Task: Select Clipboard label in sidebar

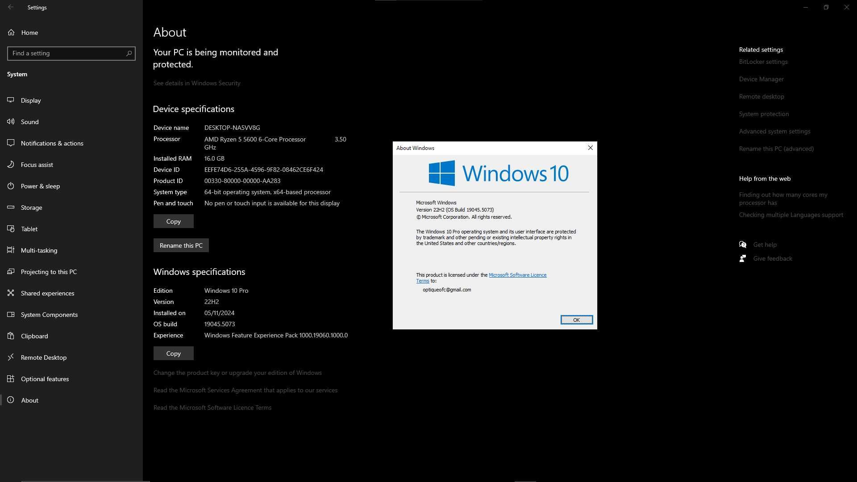Action: (34, 336)
